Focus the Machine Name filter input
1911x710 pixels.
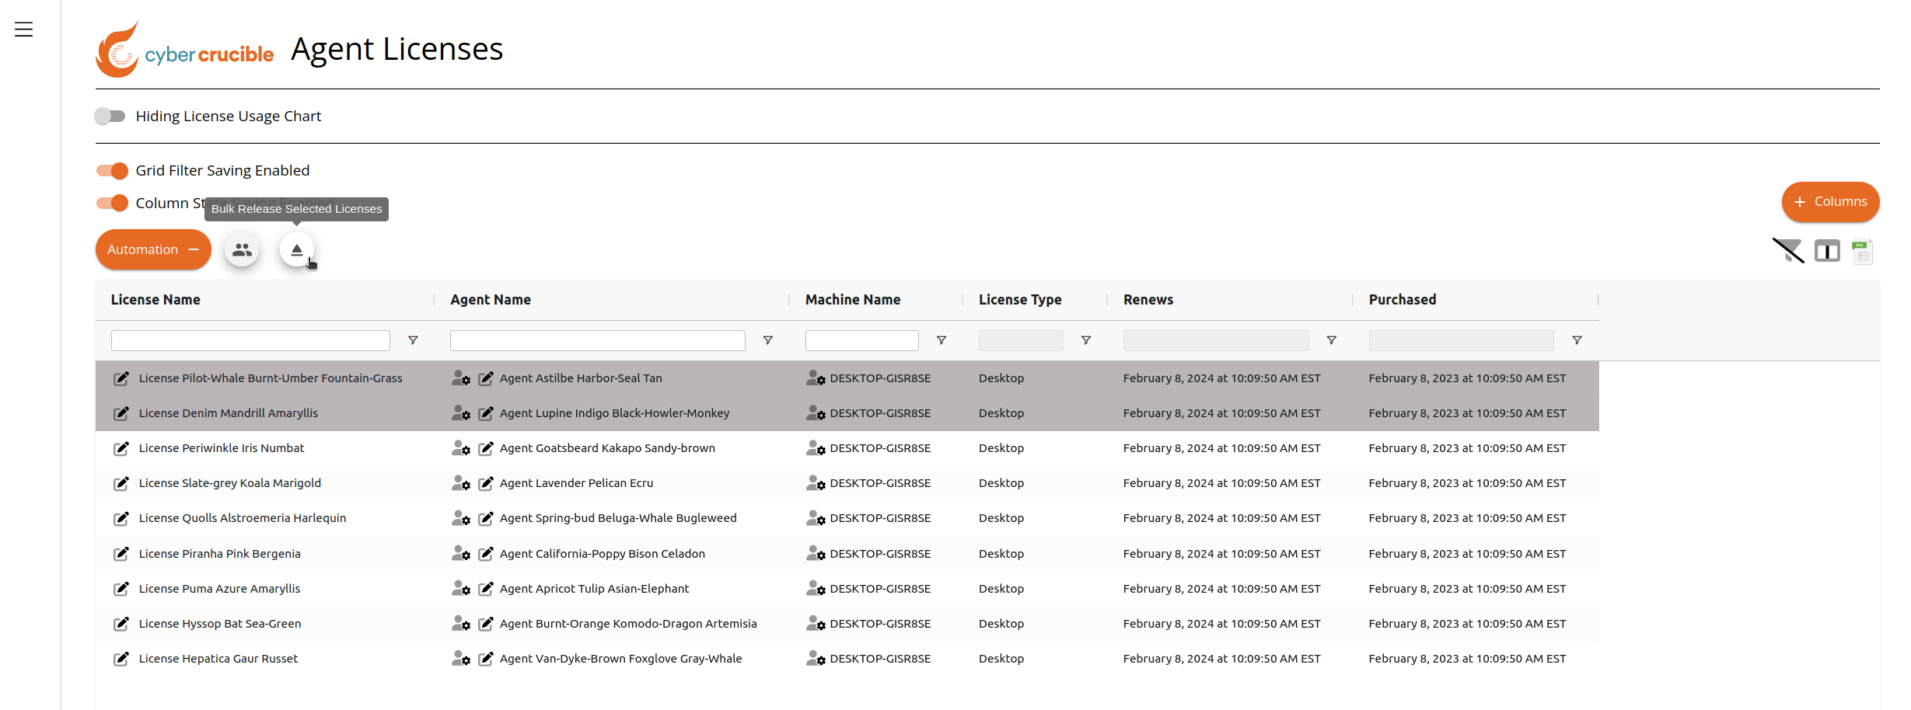coord(862,340)
